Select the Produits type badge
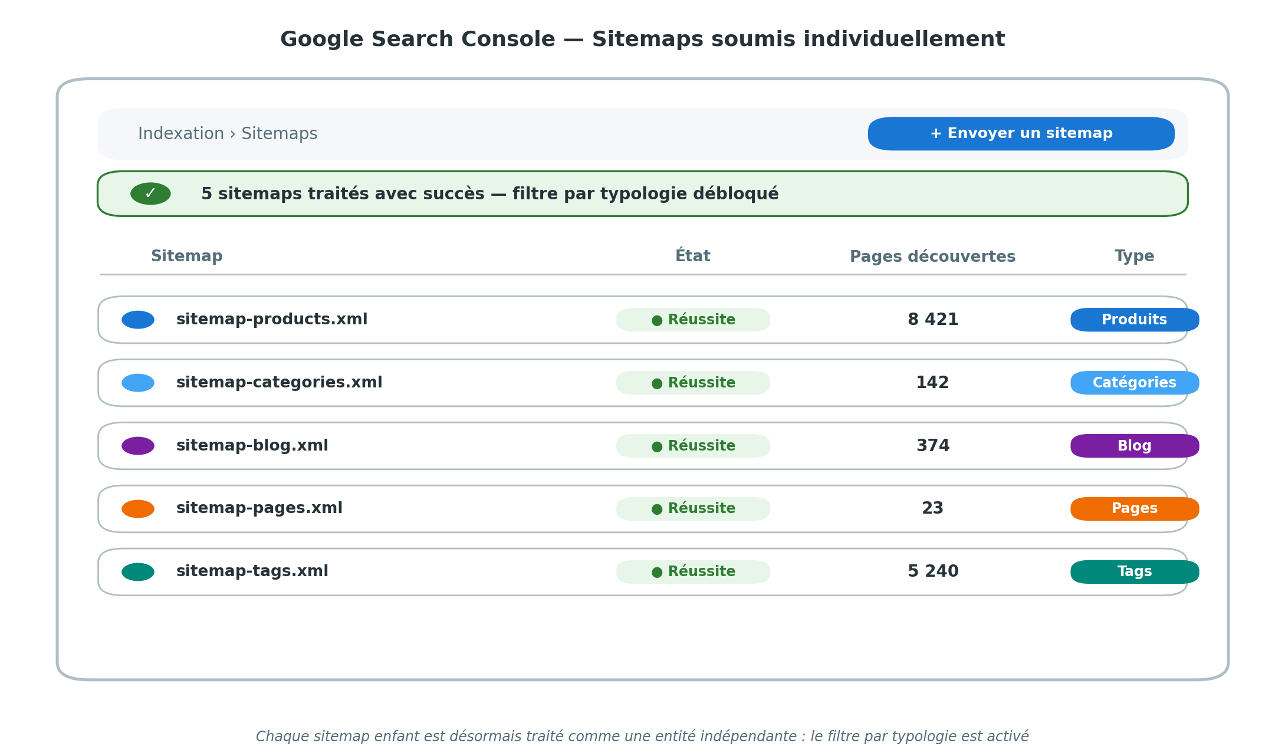The width and height of the screenshot is (1285, 756). 1135,320
